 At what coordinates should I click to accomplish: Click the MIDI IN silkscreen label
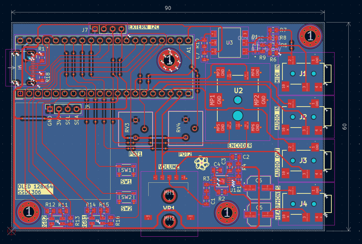click(x=277, y=74)
